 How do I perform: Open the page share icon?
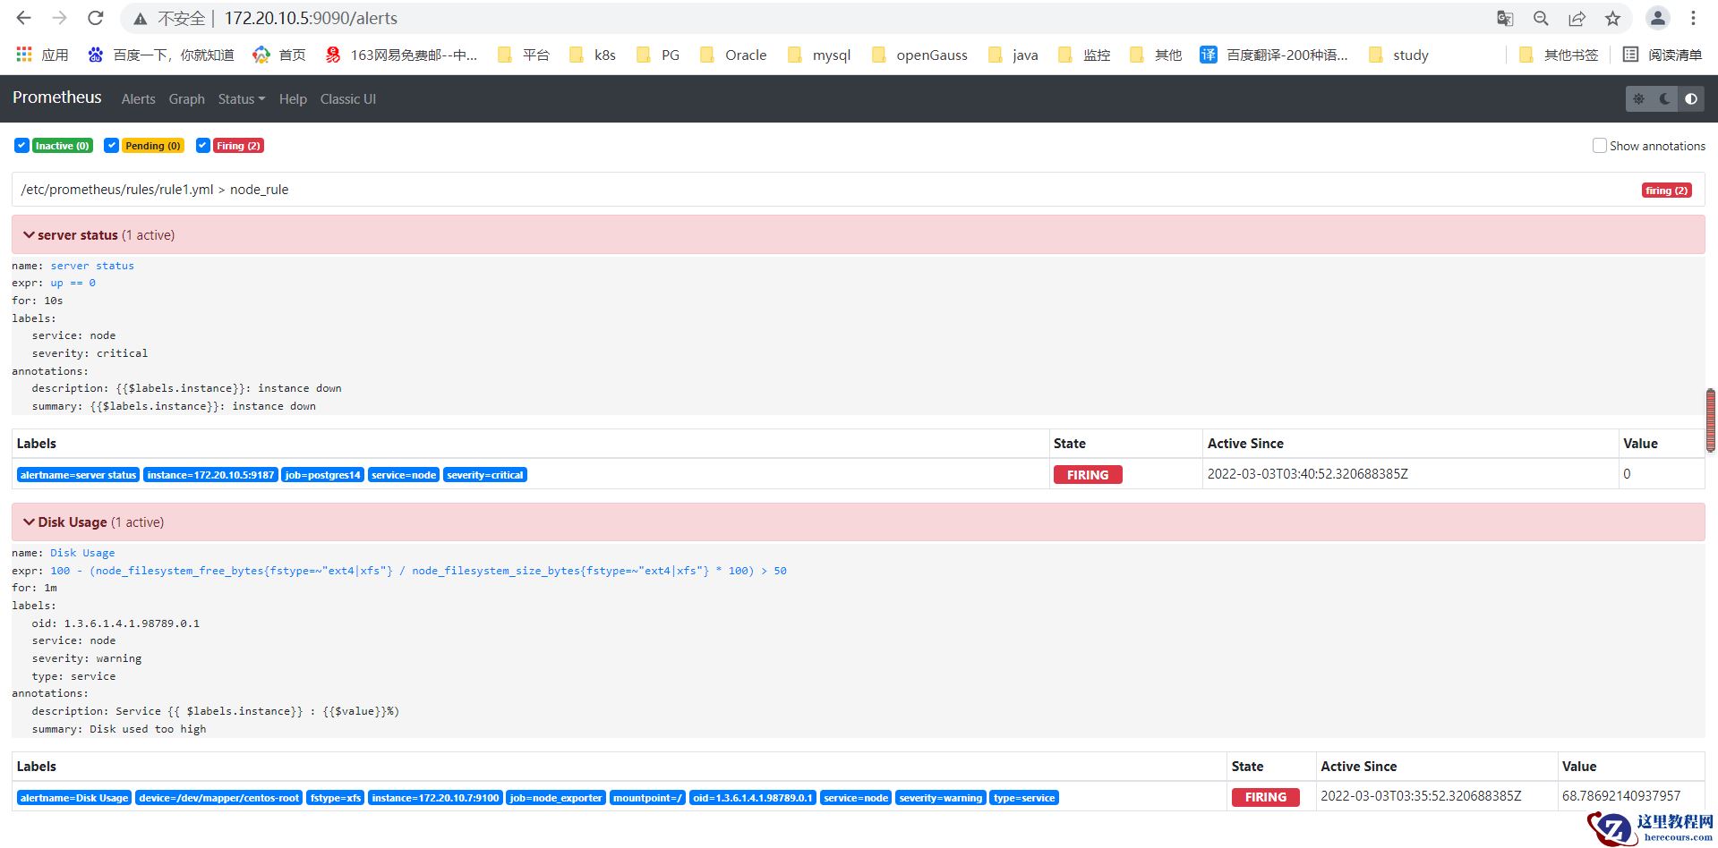(1577, 19)
